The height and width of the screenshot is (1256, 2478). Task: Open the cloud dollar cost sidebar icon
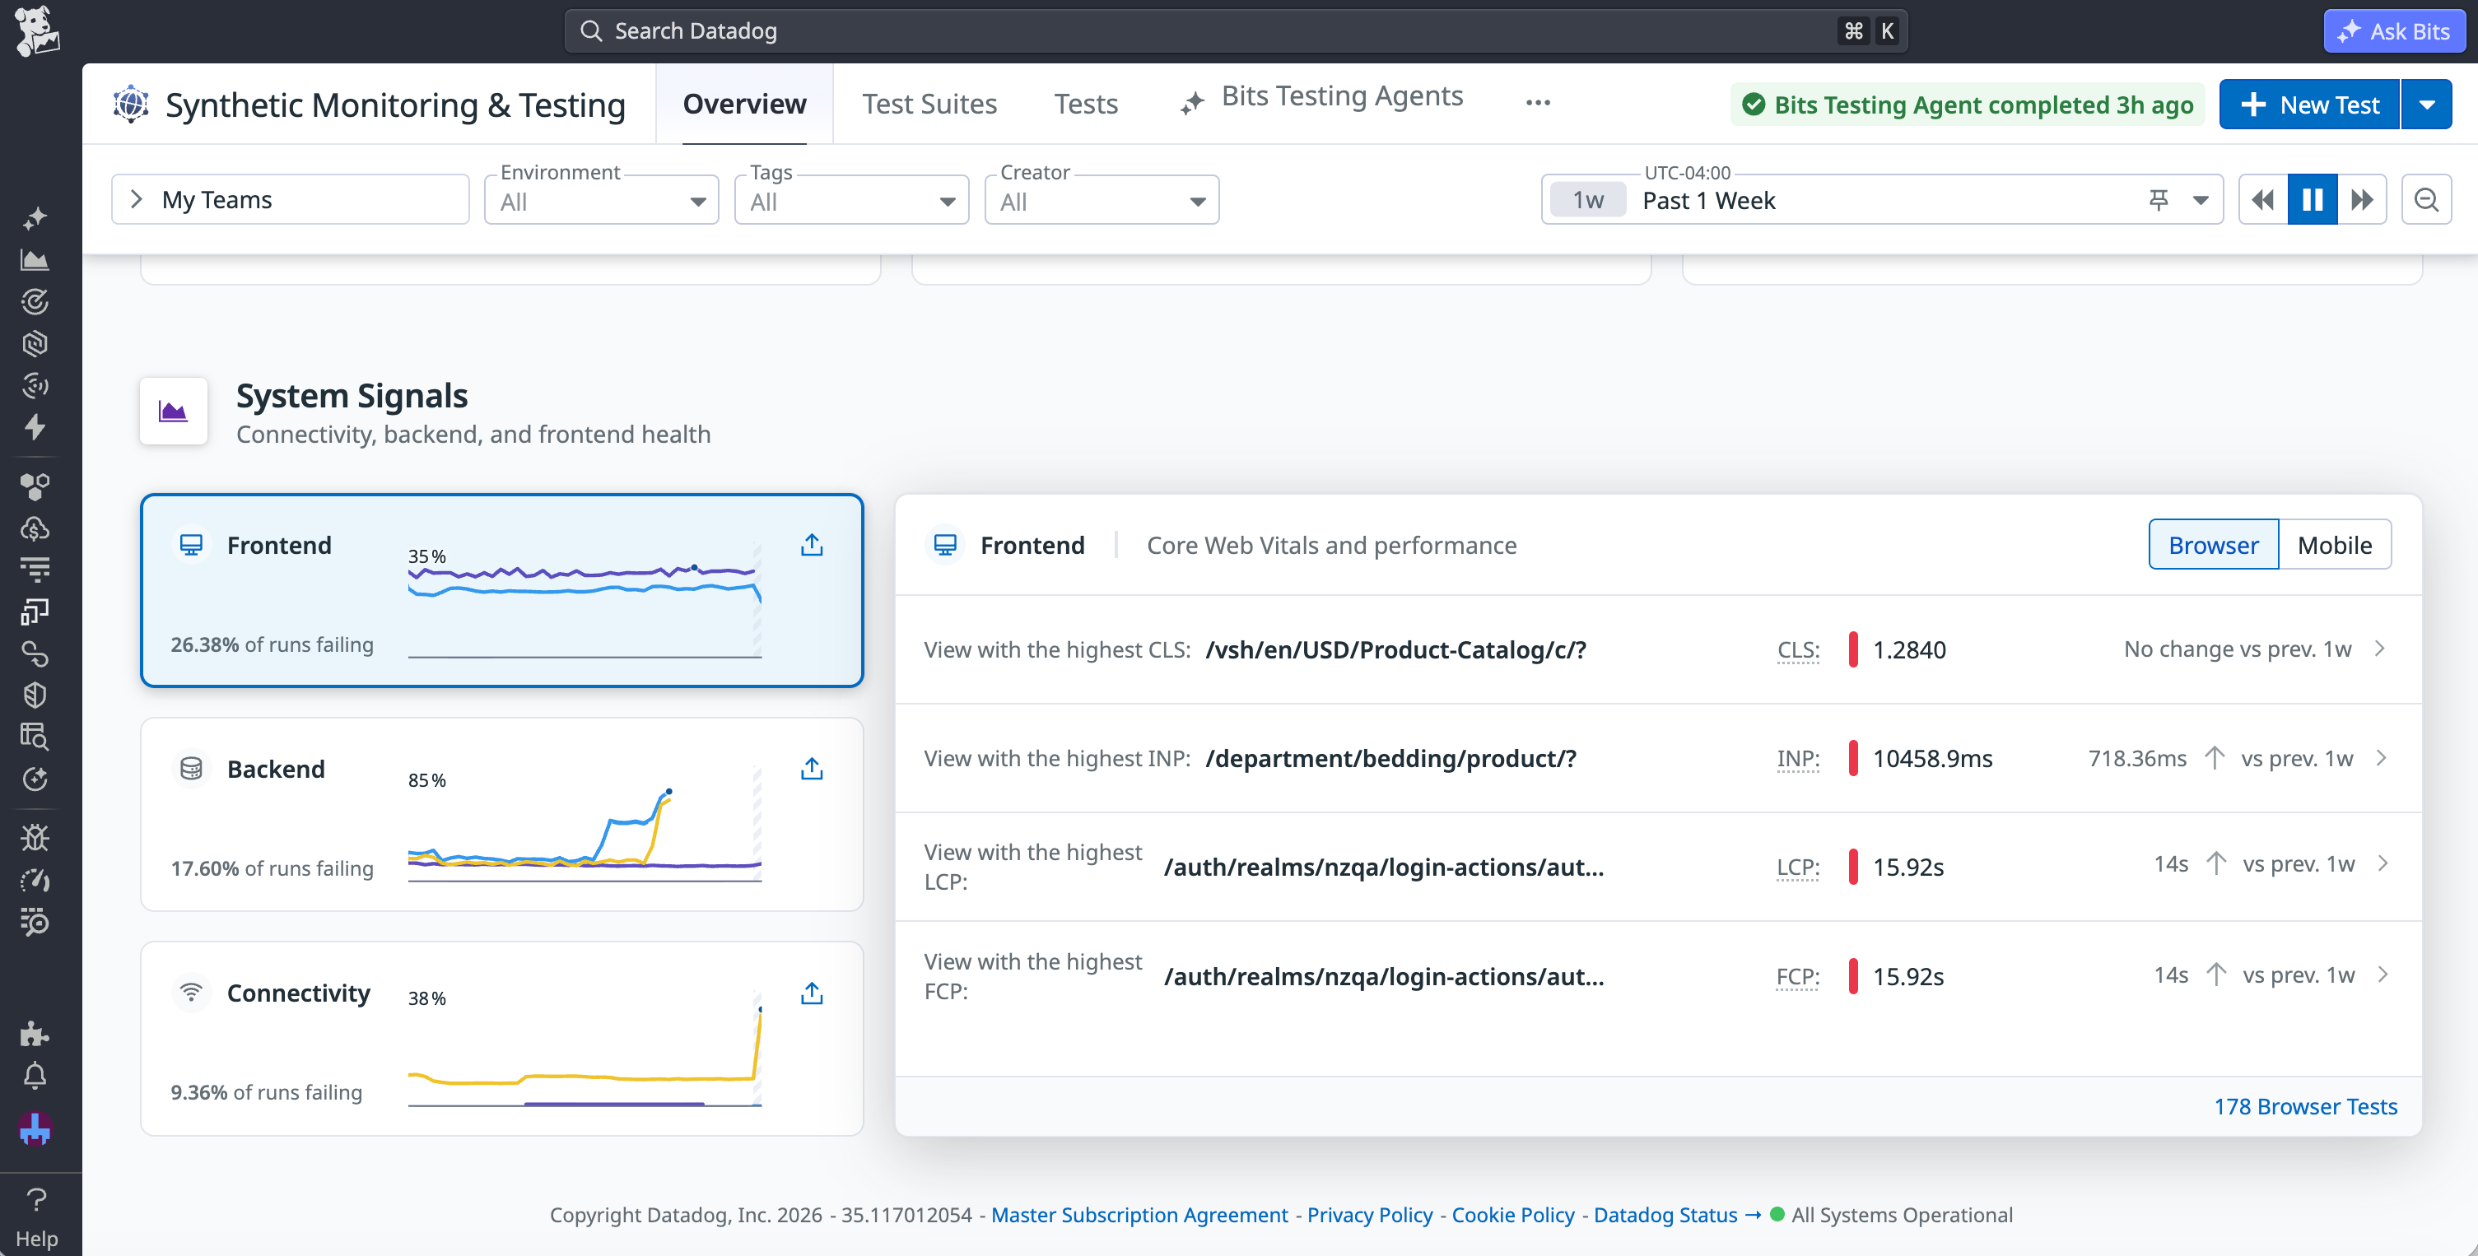point(35,528)
